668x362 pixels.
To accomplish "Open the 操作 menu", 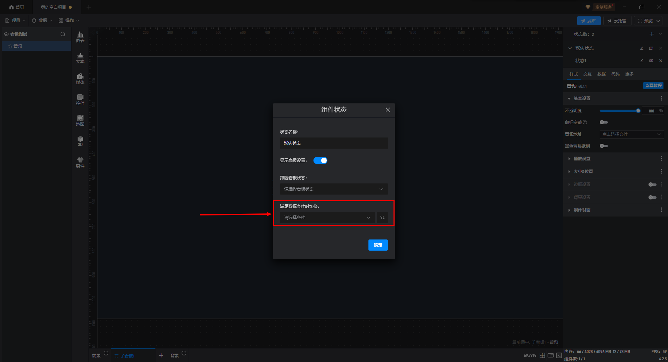I will [x=69, y=21].
